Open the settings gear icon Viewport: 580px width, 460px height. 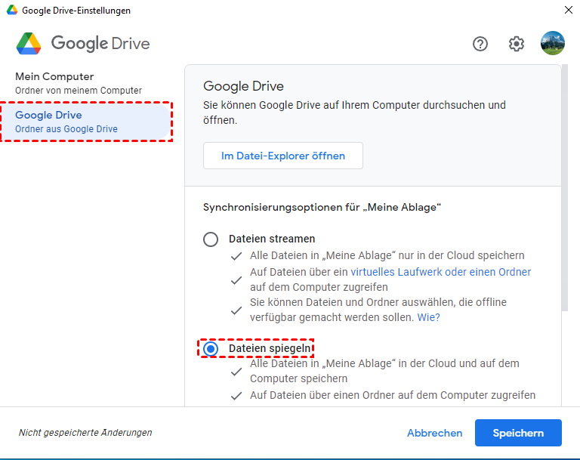pos(517,44)
